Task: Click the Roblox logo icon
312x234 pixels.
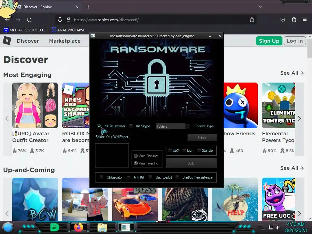Action: coord(7,41)
